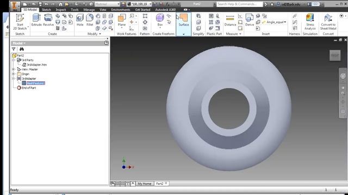Switch to My Home document tab

(x=144, y=184)
